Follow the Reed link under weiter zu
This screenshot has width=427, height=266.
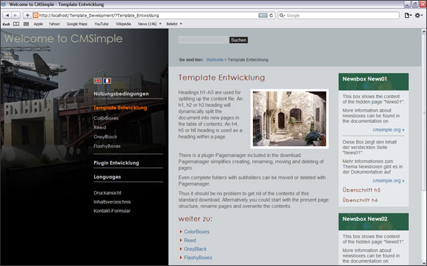(x=189, y=241)
